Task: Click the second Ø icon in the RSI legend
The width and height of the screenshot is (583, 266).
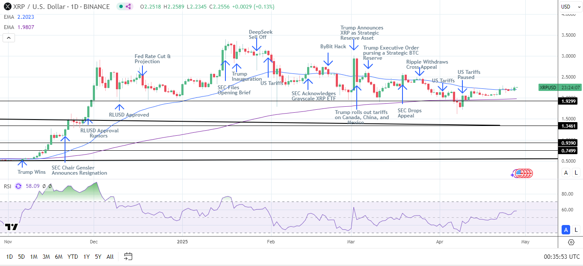Action: (50, 186)
